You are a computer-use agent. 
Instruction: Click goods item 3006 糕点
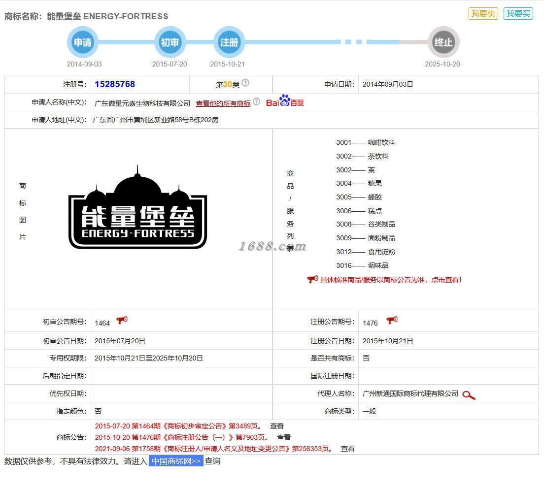point(359,211)
